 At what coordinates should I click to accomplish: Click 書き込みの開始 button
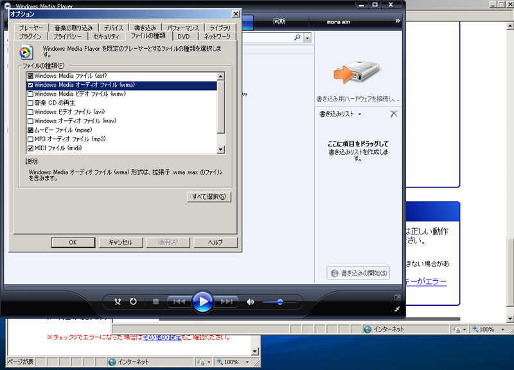coord(359,273)
